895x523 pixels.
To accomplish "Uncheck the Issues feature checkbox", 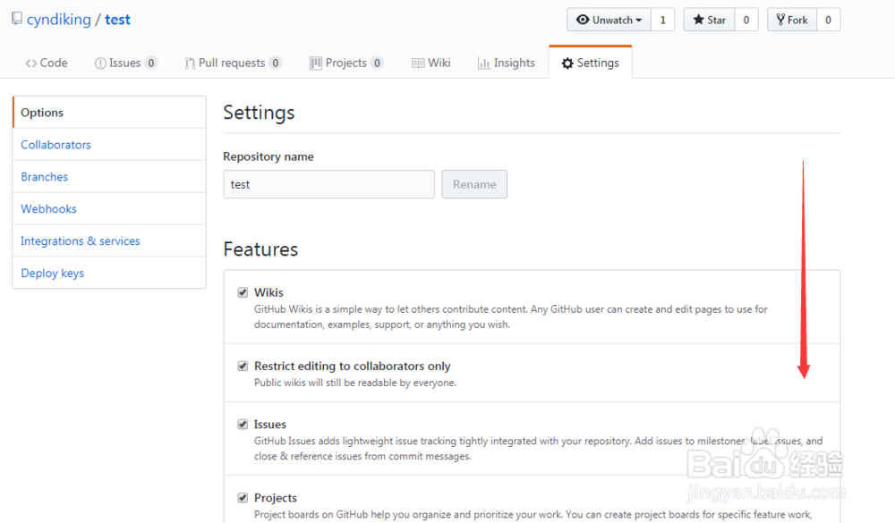I will coord(243,425).
